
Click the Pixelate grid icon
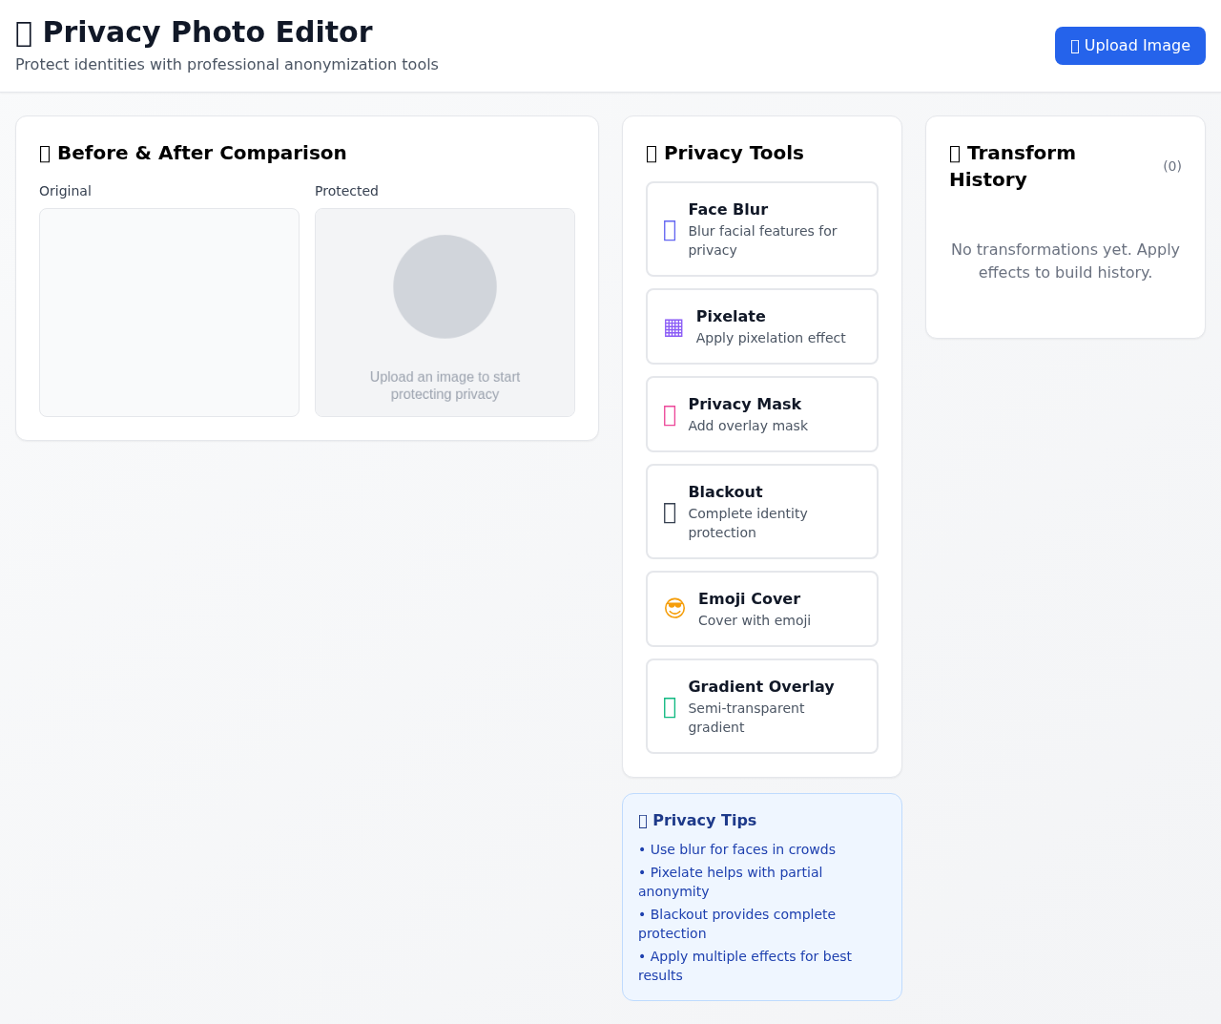(673, 327)
